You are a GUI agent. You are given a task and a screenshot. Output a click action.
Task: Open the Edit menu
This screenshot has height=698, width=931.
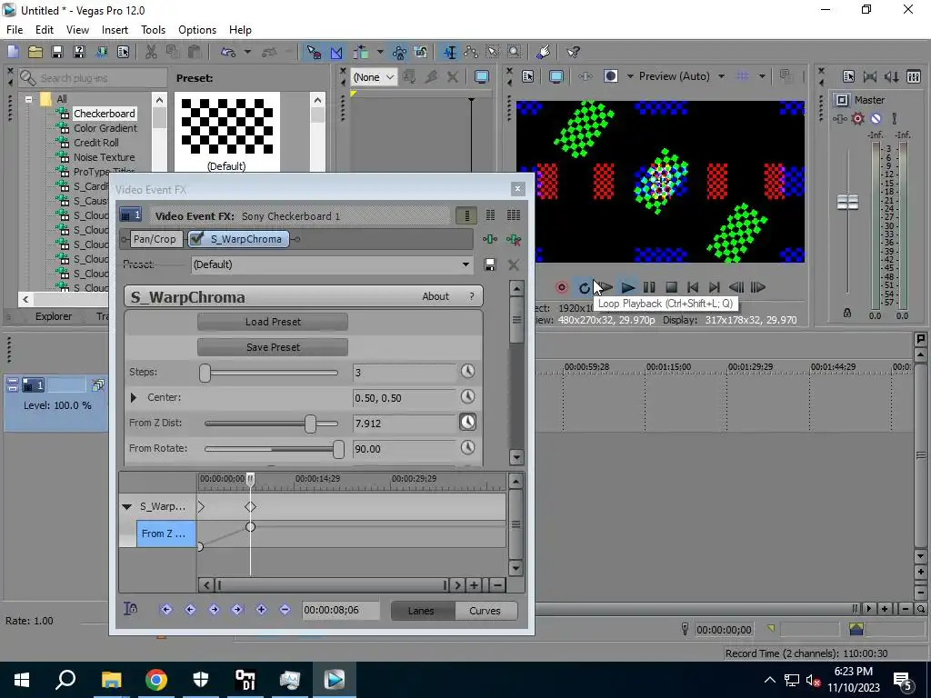pyautogui.click(x=44, y=30)
